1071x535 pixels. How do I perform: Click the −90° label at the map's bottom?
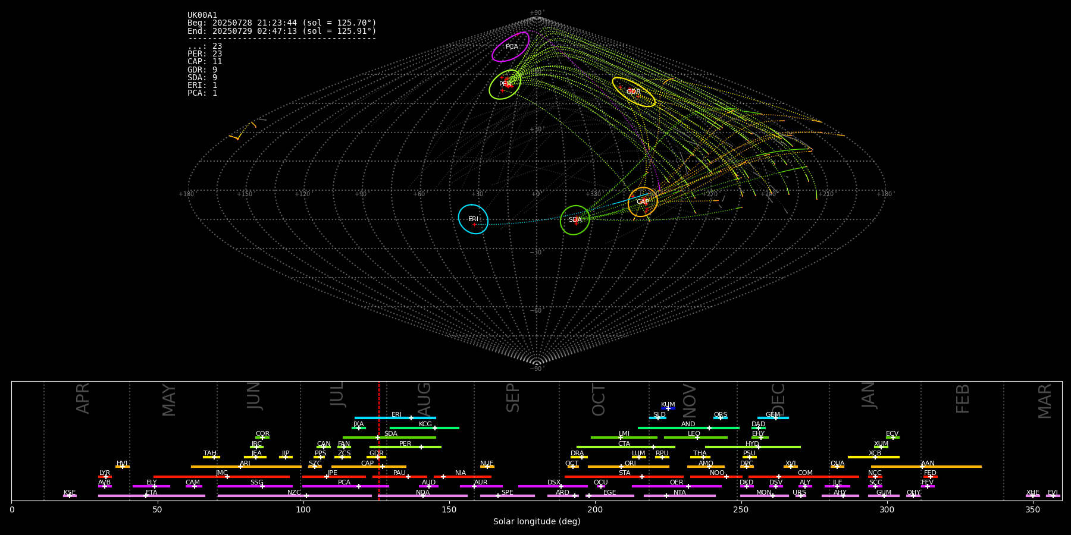pos(537,369)
